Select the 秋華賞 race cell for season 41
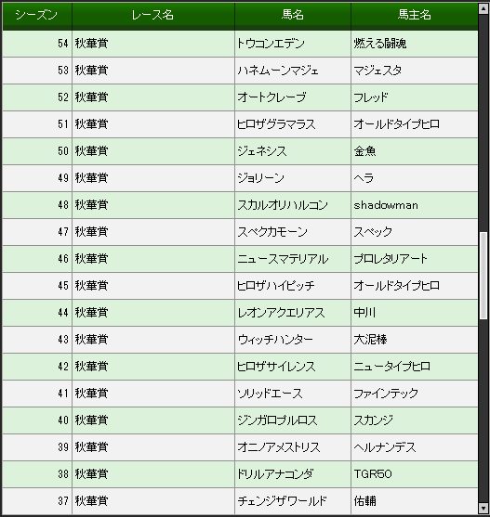The height and width of the screenshot is (517, 490). (x=153, y=394)
